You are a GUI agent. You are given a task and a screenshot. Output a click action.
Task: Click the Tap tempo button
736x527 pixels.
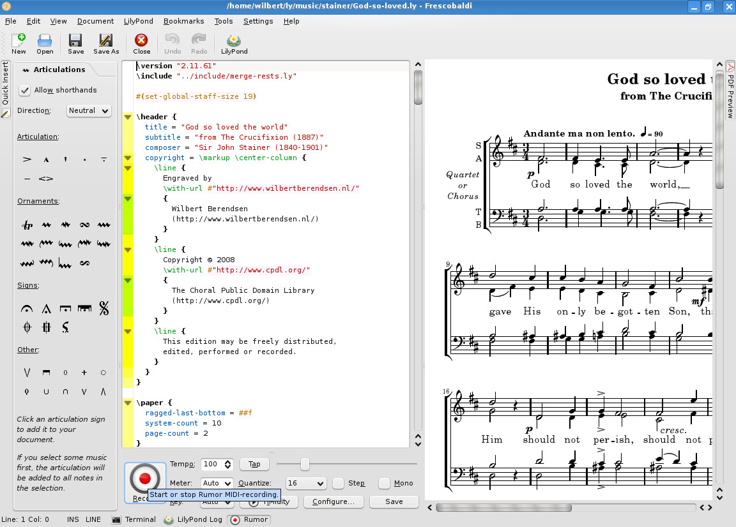(x=254, y=464)
